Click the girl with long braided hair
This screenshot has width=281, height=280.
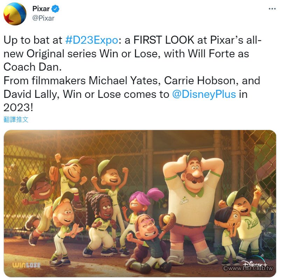click(100, 222)
